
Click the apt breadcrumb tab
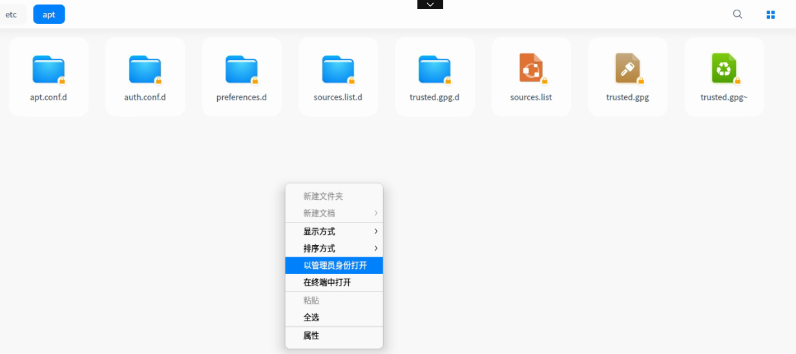pos(49,14)
